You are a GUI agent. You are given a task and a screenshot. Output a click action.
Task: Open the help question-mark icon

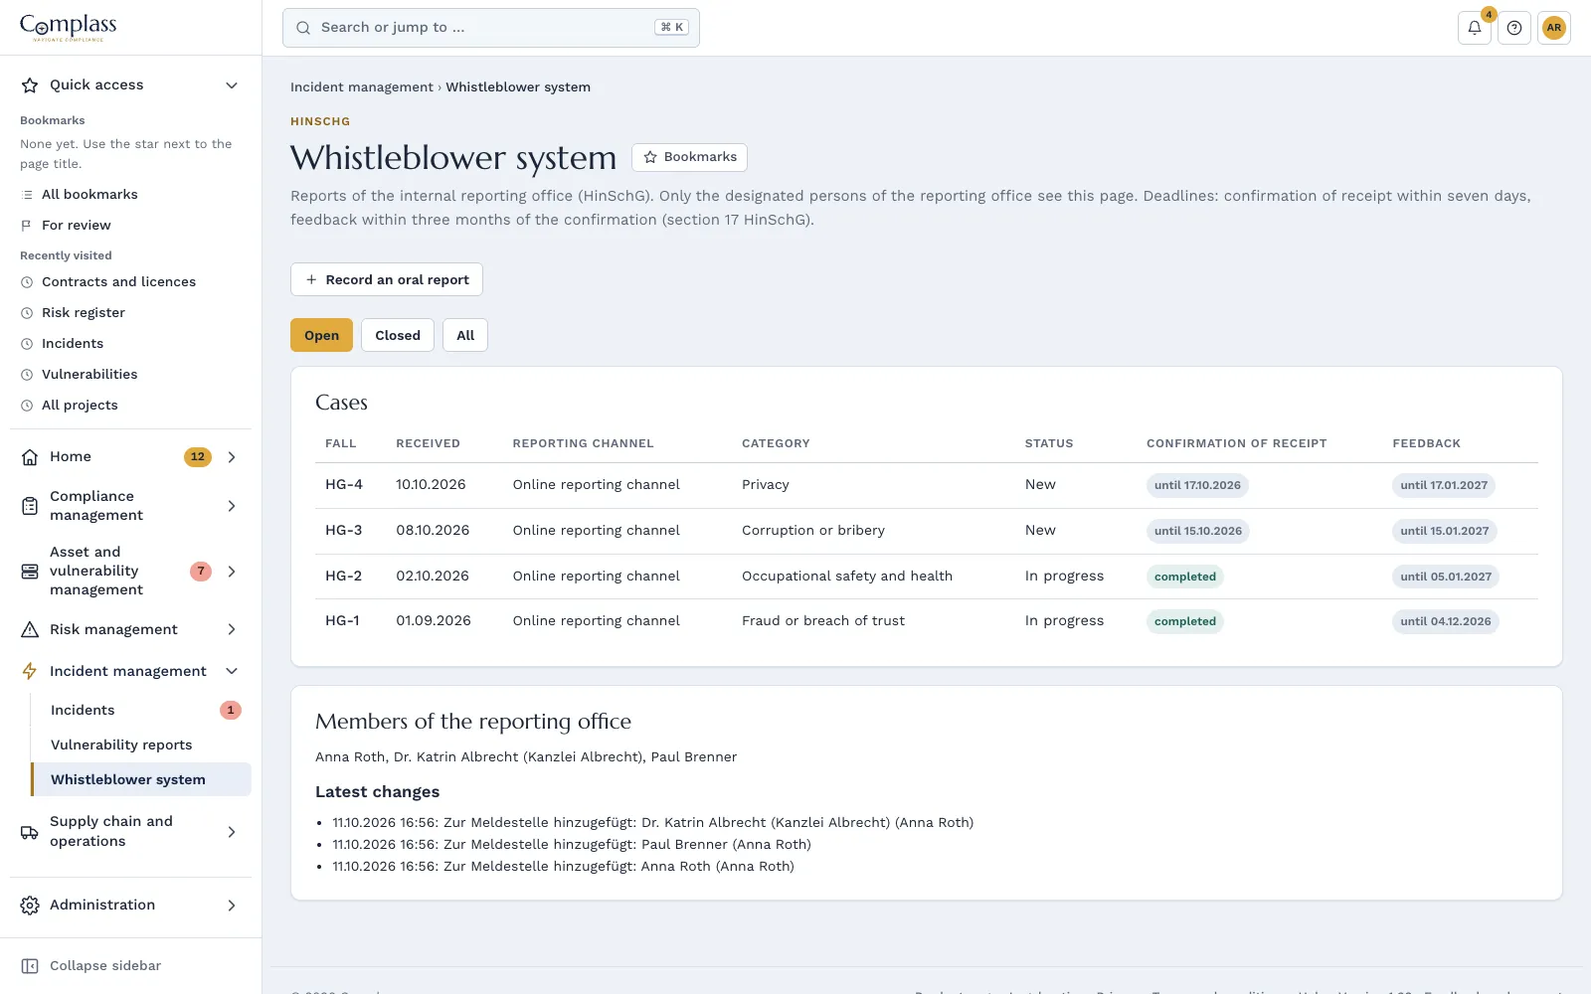(1514, 28)
